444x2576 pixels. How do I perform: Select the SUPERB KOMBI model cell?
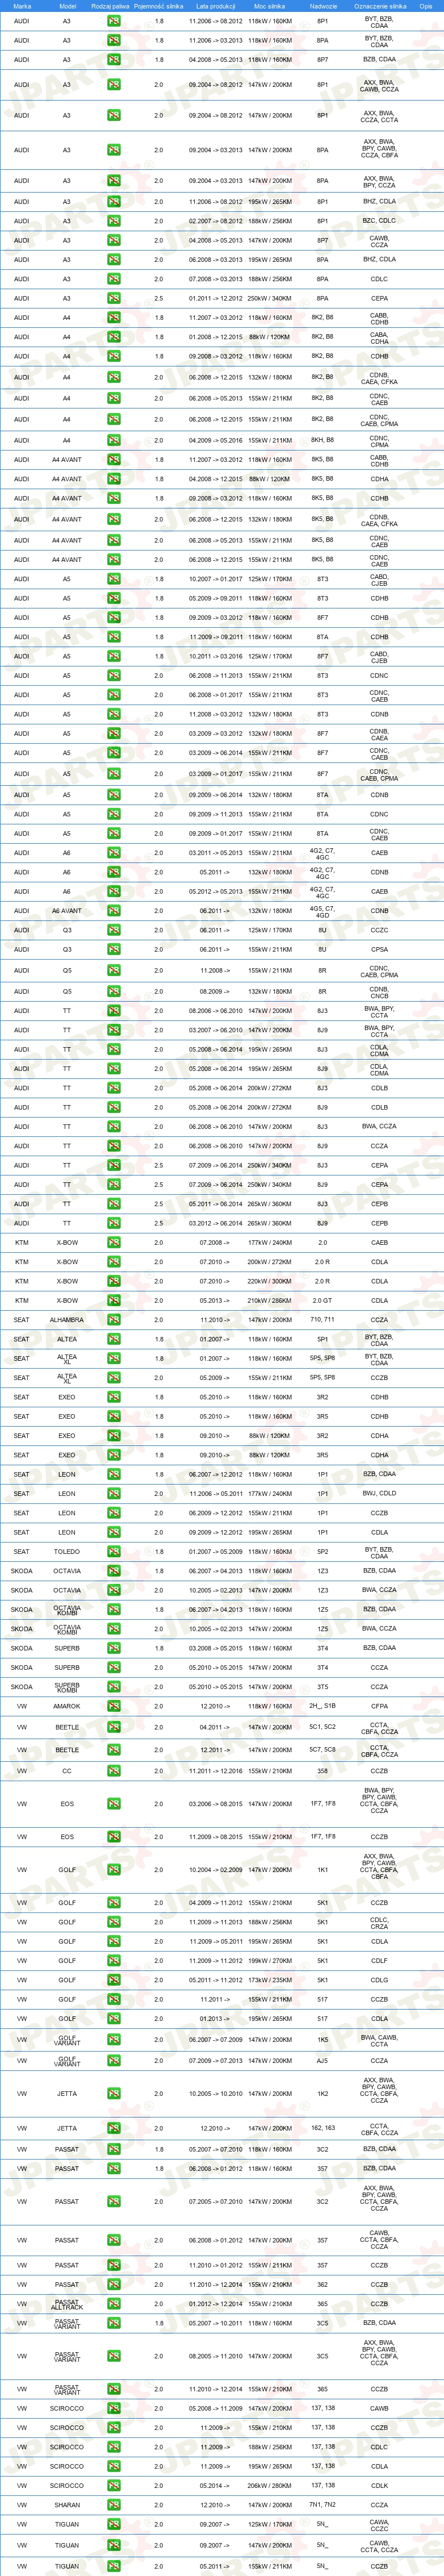tap(67, 1687)
